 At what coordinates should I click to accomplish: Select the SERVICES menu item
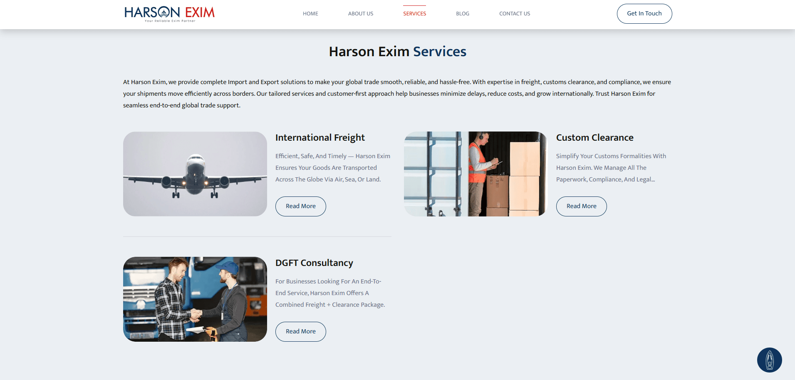414,14
